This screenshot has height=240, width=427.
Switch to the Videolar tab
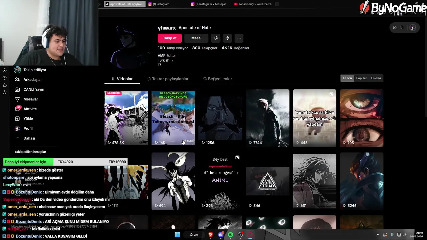tap(122, 79)
